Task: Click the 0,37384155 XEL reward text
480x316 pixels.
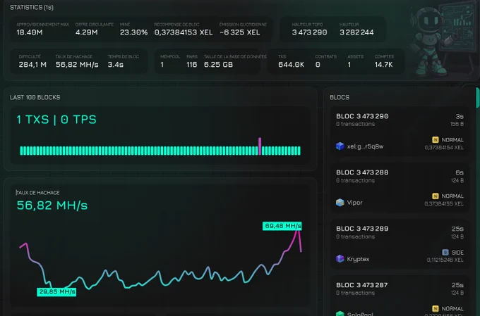Action: 444,203
